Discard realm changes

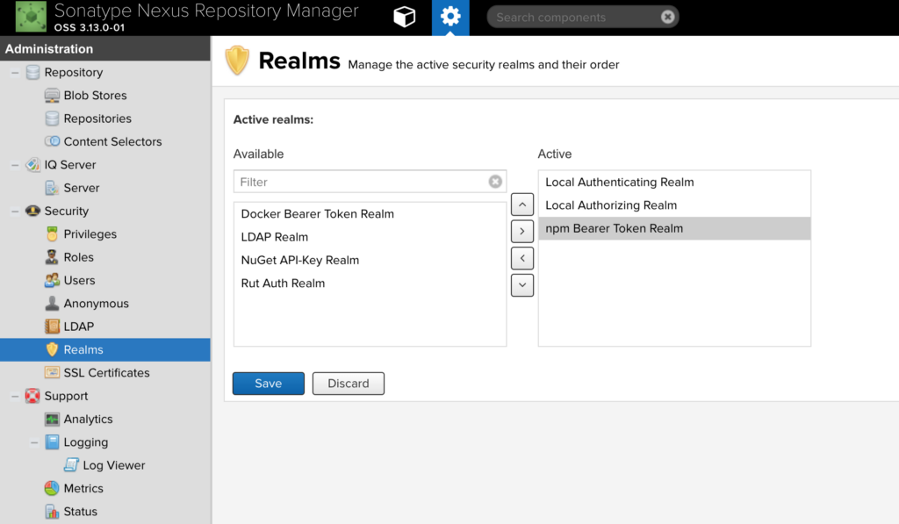tap(349, 384)
